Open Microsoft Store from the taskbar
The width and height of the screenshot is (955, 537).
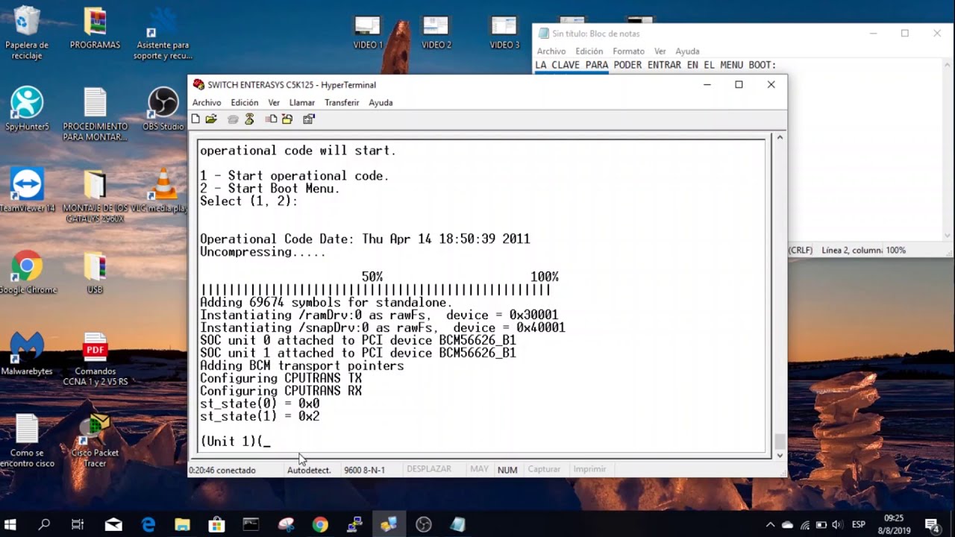click(216, 524)
